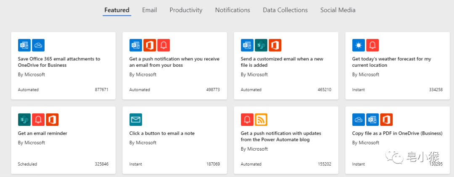Screen dimensions: 454x177
Task: Click SharePoint icon on email reminder card
Action: [24, 120]
